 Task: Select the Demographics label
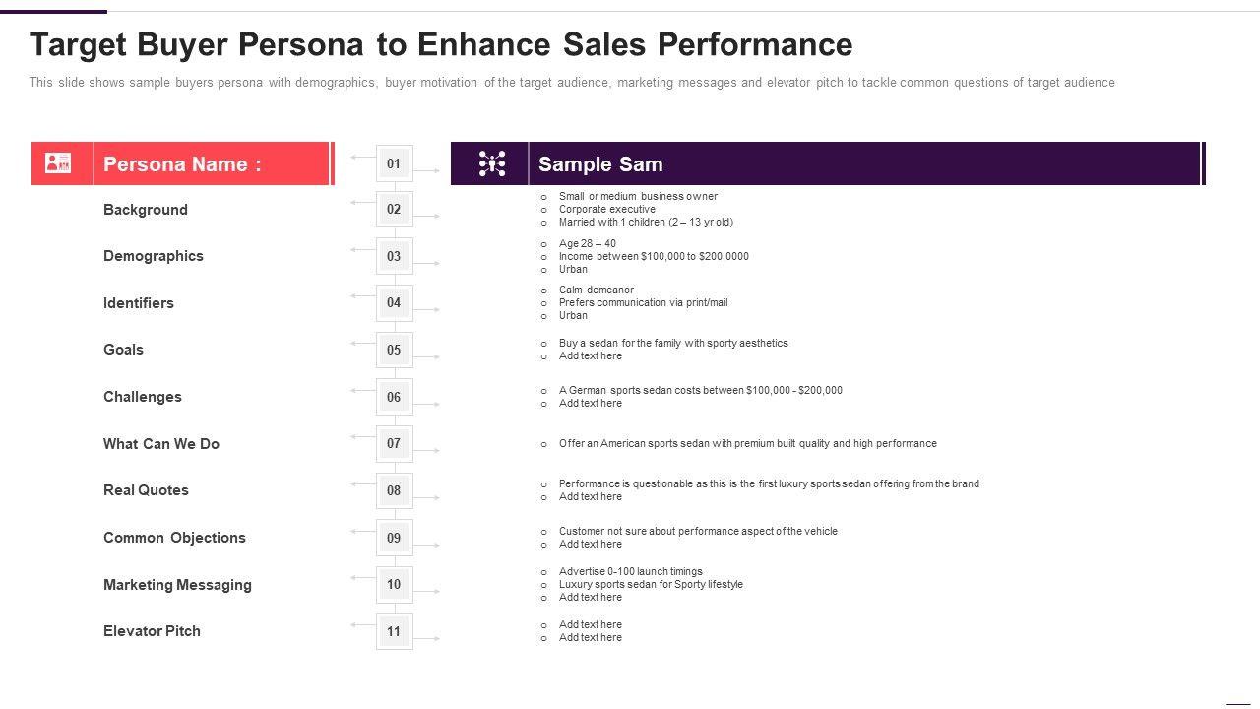coord(153,256)
